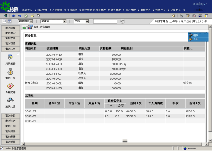Click the print page toolbar icon

coord(38,16)
